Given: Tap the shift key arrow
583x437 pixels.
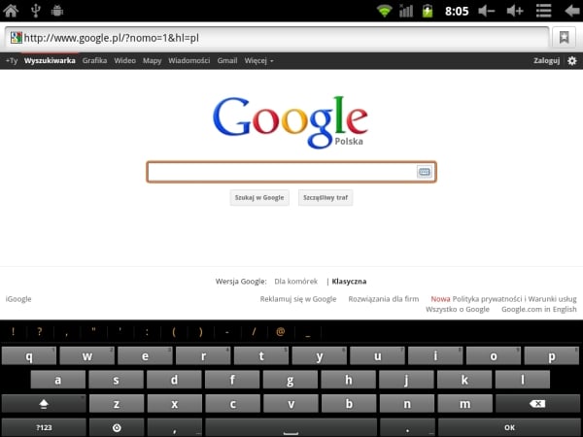Looking at the screenshot, I should [44, 404].
